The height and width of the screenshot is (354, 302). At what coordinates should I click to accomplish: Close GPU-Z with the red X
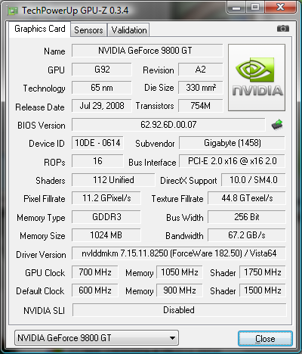(x=280, y=8)
